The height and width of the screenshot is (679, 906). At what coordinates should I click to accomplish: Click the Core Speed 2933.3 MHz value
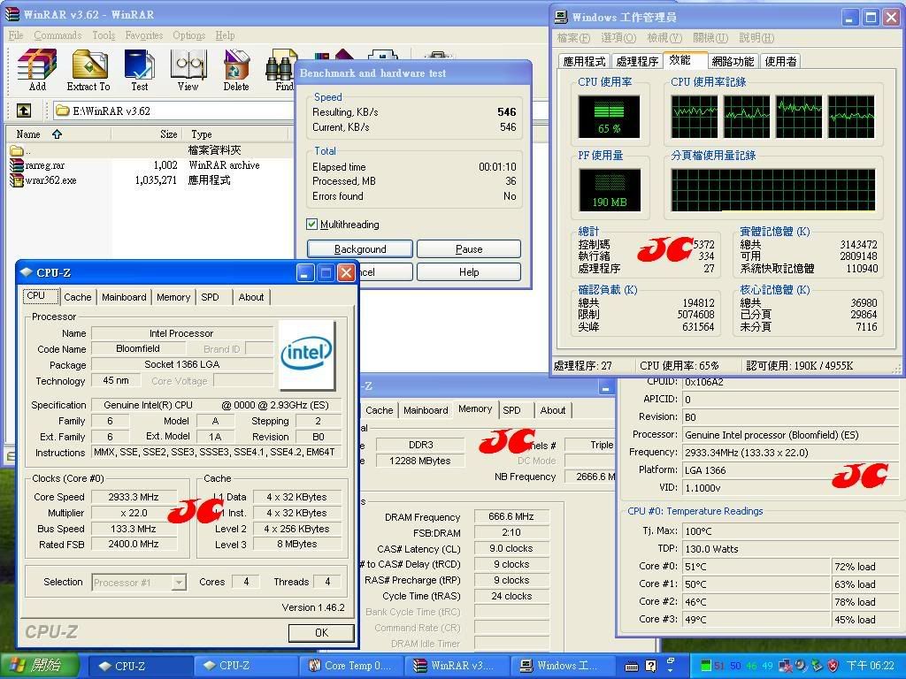(x=134, y=497)
